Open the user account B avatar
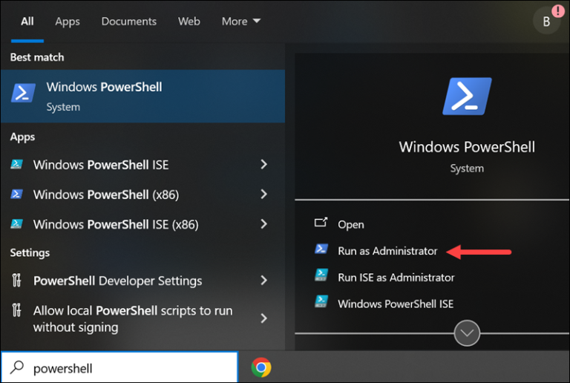This screenshot has height=383, width=570. point(546,22)
